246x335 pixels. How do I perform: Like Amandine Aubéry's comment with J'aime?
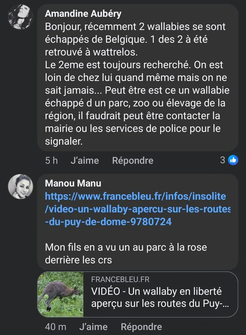[85, 160]
